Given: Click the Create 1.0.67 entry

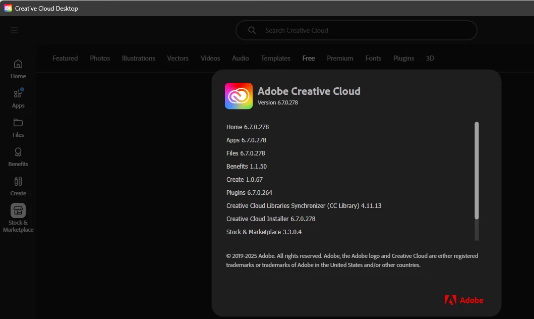Looking at the screenshot, I should pos(245,179).
